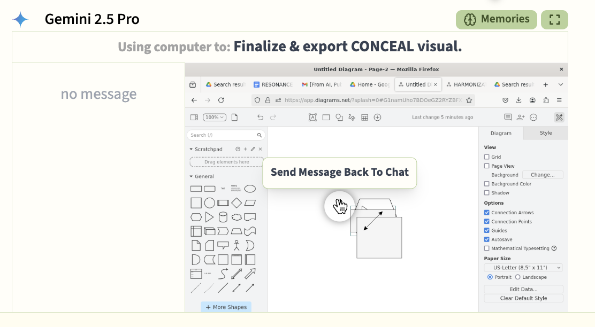595x327 pixels.
Task: Click the Firefox reload page icon
Action: click(221, 100)
